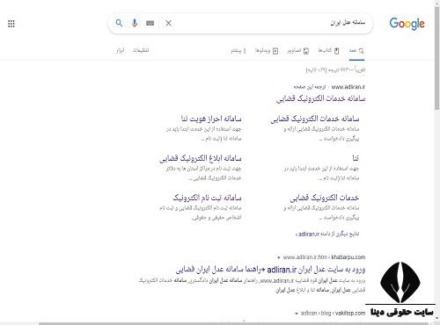Click the www.adliran.ir.htm › khabarpu.com breadcrumb text

point(324,257)
